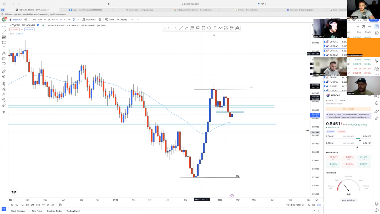Expand the timeframe interval dropdown
The height and width of the screenshot is (214, 380).
pyautogui.click(x=64, y=19)
